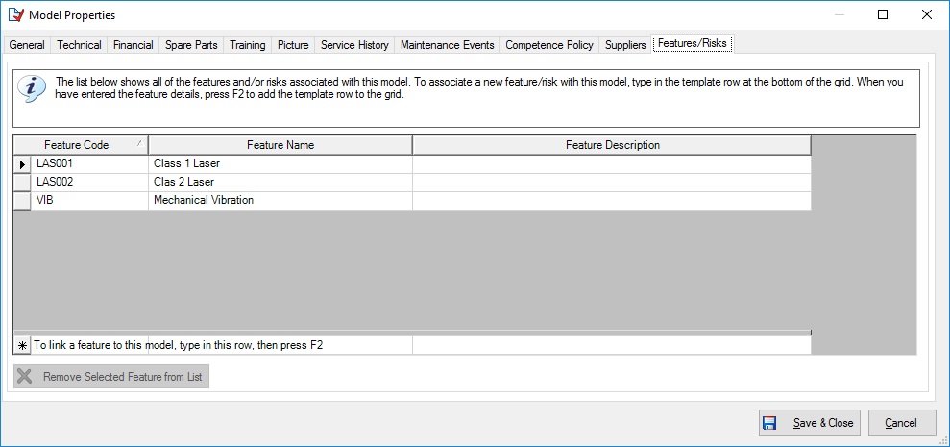
Task: Click the blue information bubble icon
Action: tap(31, 88)
